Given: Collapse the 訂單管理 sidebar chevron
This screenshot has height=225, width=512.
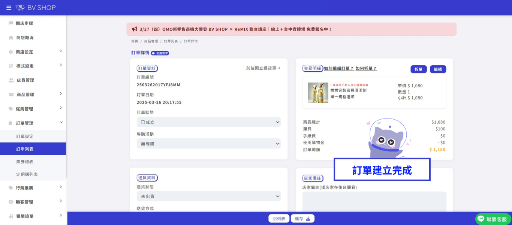Looking at the screenshot, I should pos(61,122).
